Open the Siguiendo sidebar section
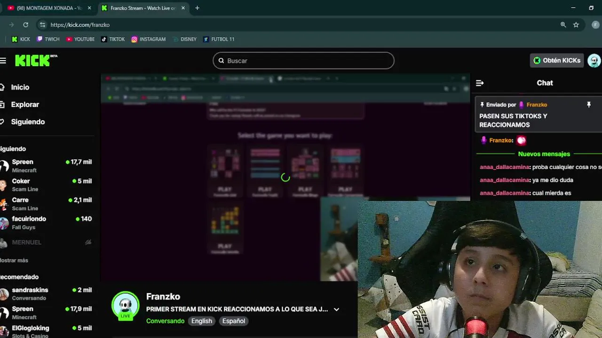602x338 pixels. (28, 122)
